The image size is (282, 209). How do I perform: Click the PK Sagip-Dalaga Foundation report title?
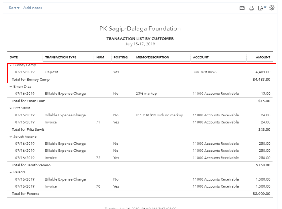click(140, 29)
